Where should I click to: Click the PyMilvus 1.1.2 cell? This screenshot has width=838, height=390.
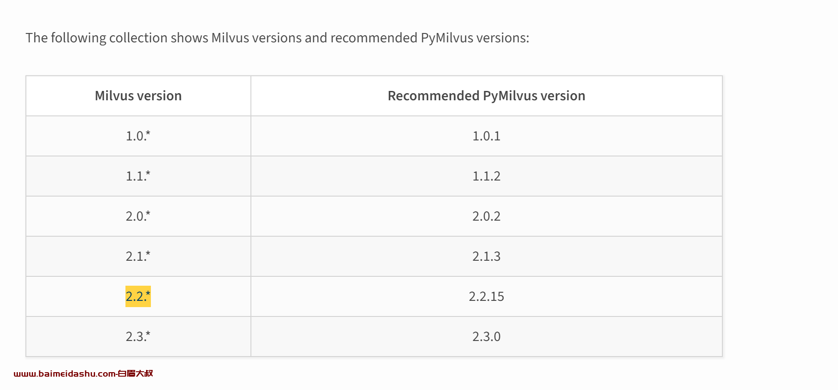coord(487,176)
